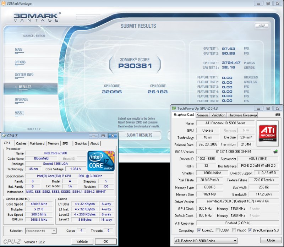Click the GPU Clock 900 MHz value

205,209
